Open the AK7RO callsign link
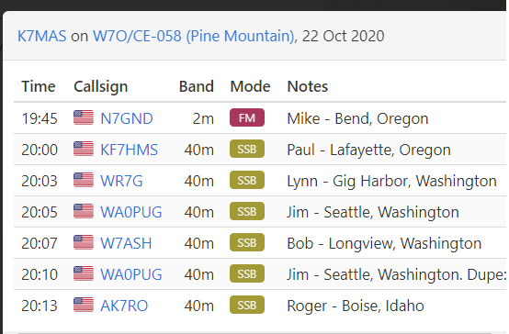Image resolution: width=509 pixels, height=334 pixels. [x=124, y=306]
